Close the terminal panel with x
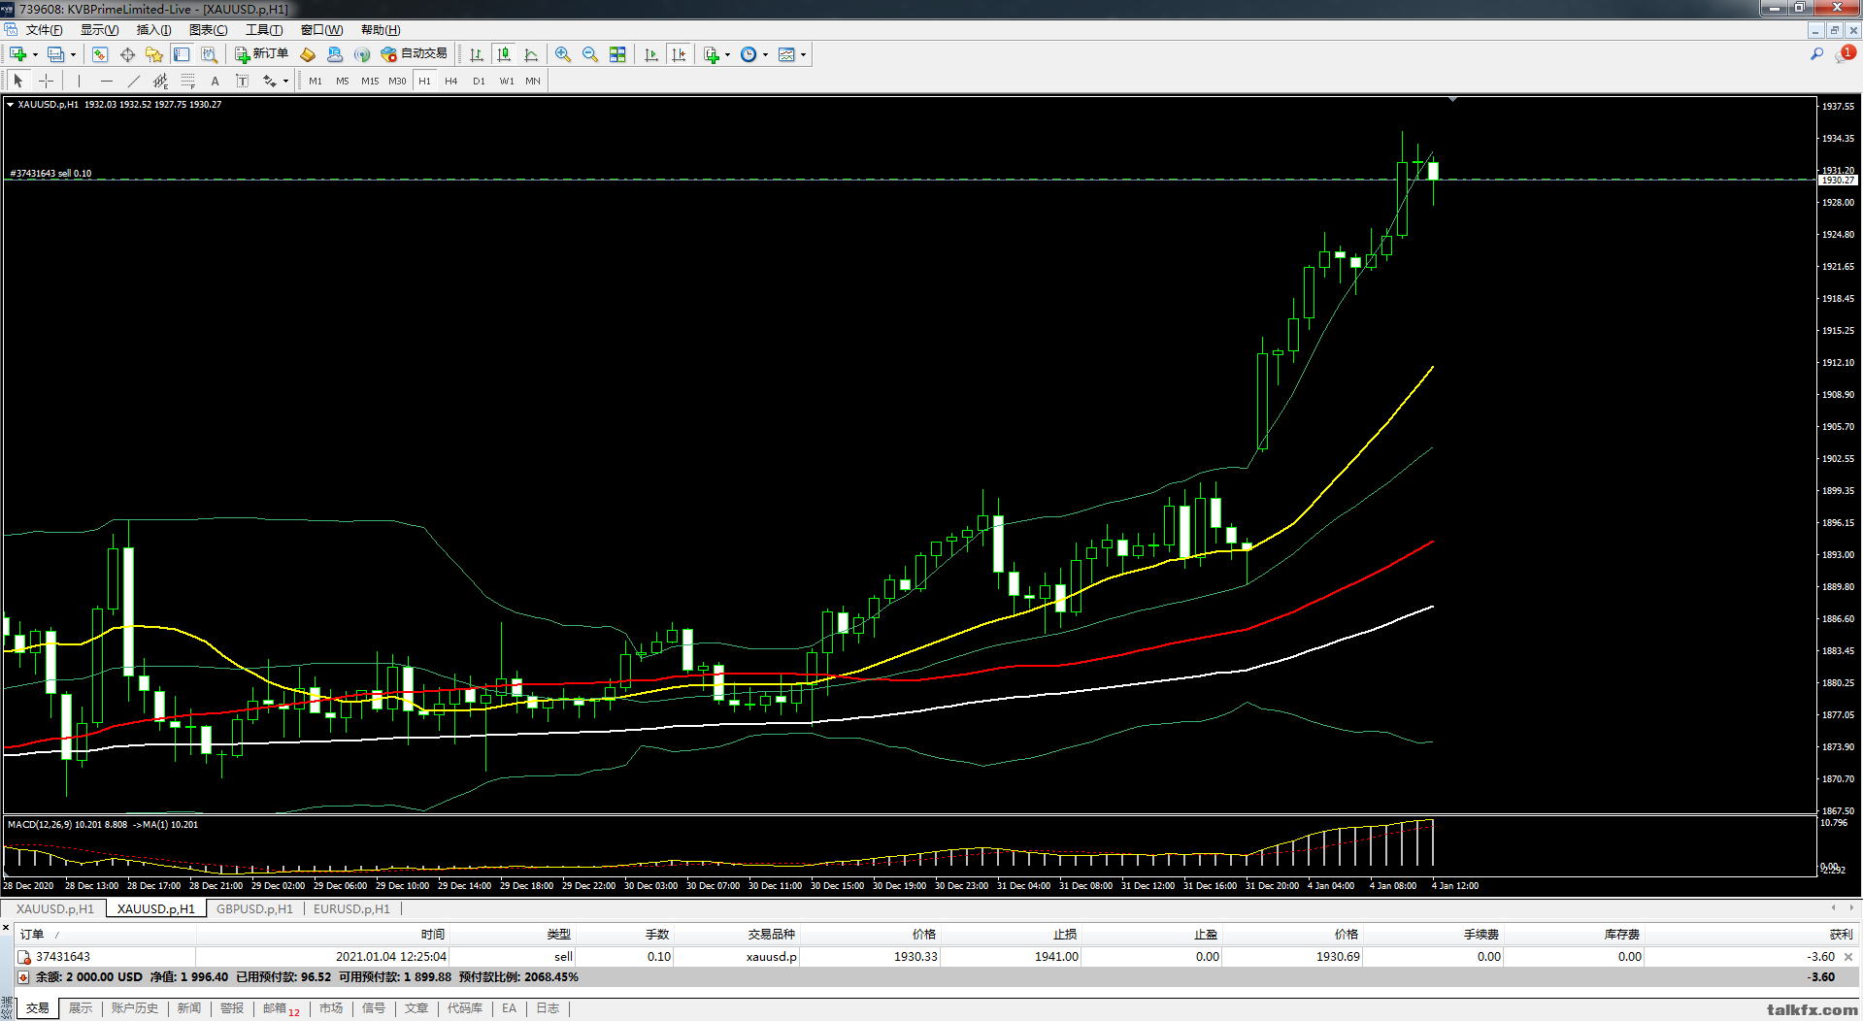 6,929
